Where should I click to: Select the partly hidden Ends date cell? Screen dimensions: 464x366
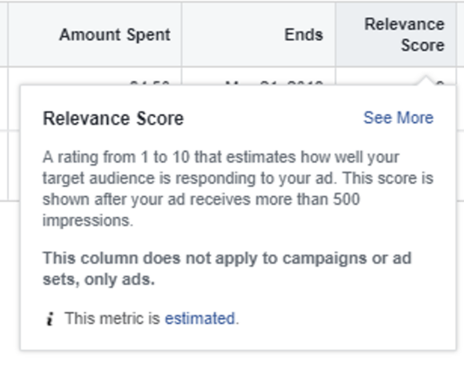click(x=259, y=77)
